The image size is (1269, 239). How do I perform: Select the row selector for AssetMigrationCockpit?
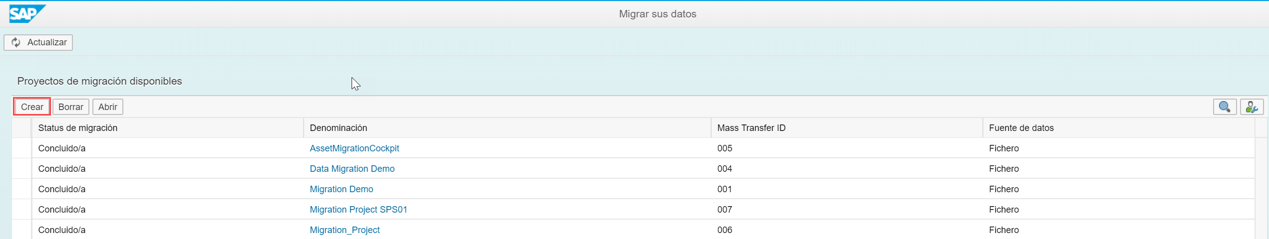[22, 148]
